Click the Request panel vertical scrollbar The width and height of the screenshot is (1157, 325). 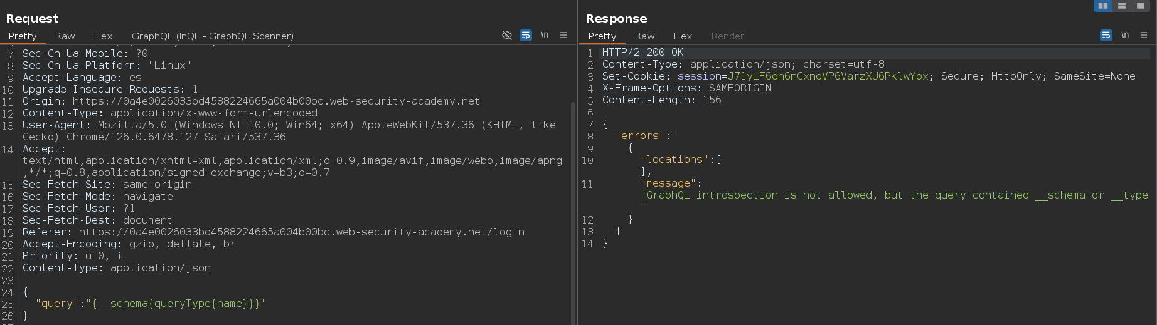pos(573,213)
